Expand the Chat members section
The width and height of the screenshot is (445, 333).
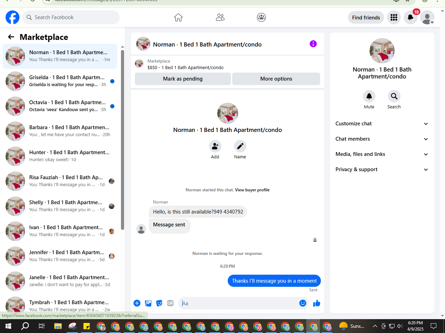[x=382, y=139]
